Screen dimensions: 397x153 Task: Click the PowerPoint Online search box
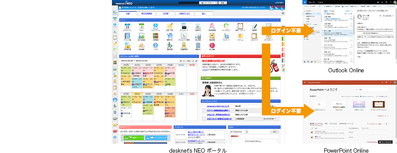371,90
